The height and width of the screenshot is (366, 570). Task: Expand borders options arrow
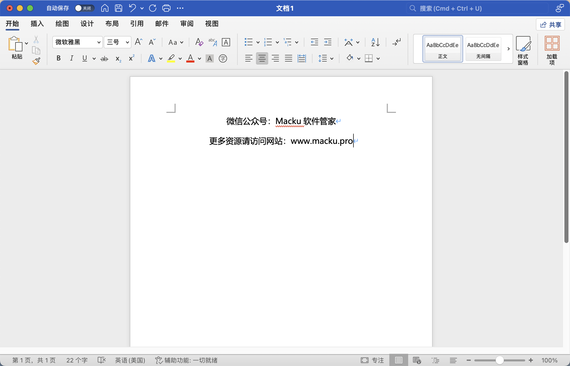[x=378, y=58]
